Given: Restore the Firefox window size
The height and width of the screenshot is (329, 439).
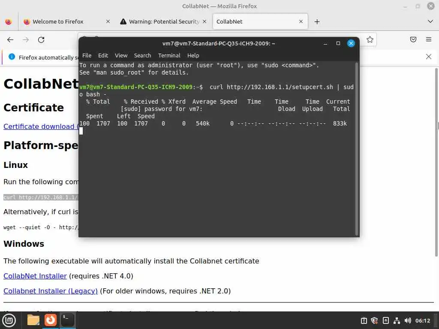Looking at the screenshot, I should point(418,6).
